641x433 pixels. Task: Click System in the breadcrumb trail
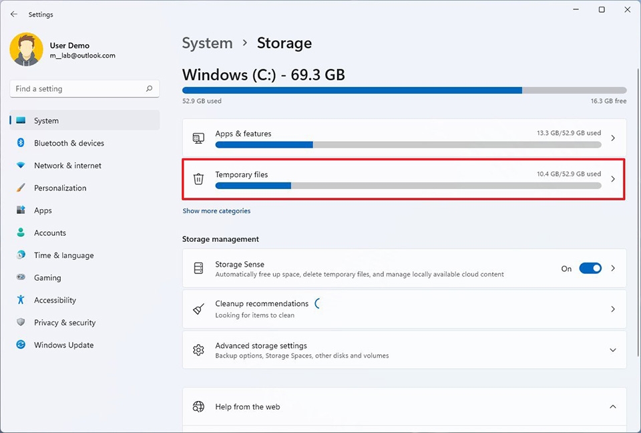[207, 43]
